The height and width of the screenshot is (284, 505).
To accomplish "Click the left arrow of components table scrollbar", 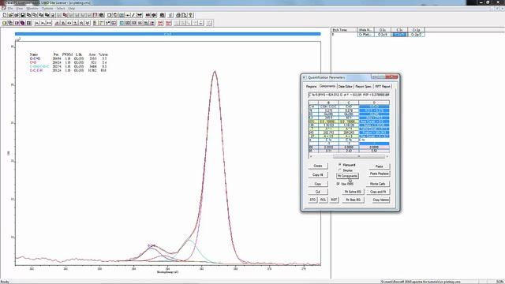I will [x=311, y=156].
